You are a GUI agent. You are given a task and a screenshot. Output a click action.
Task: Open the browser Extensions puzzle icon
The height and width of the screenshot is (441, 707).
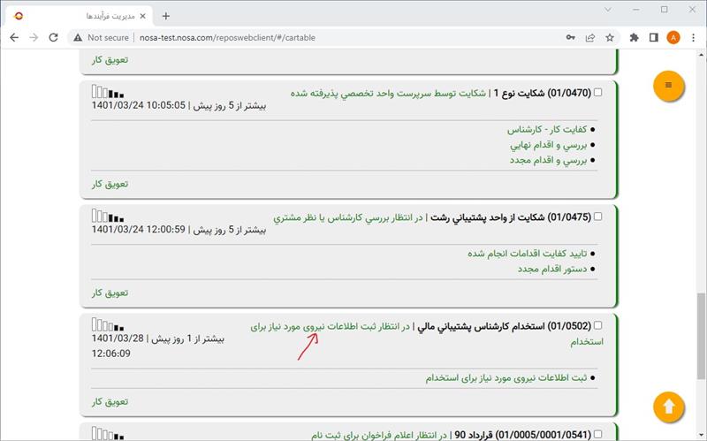coord(634,38)
